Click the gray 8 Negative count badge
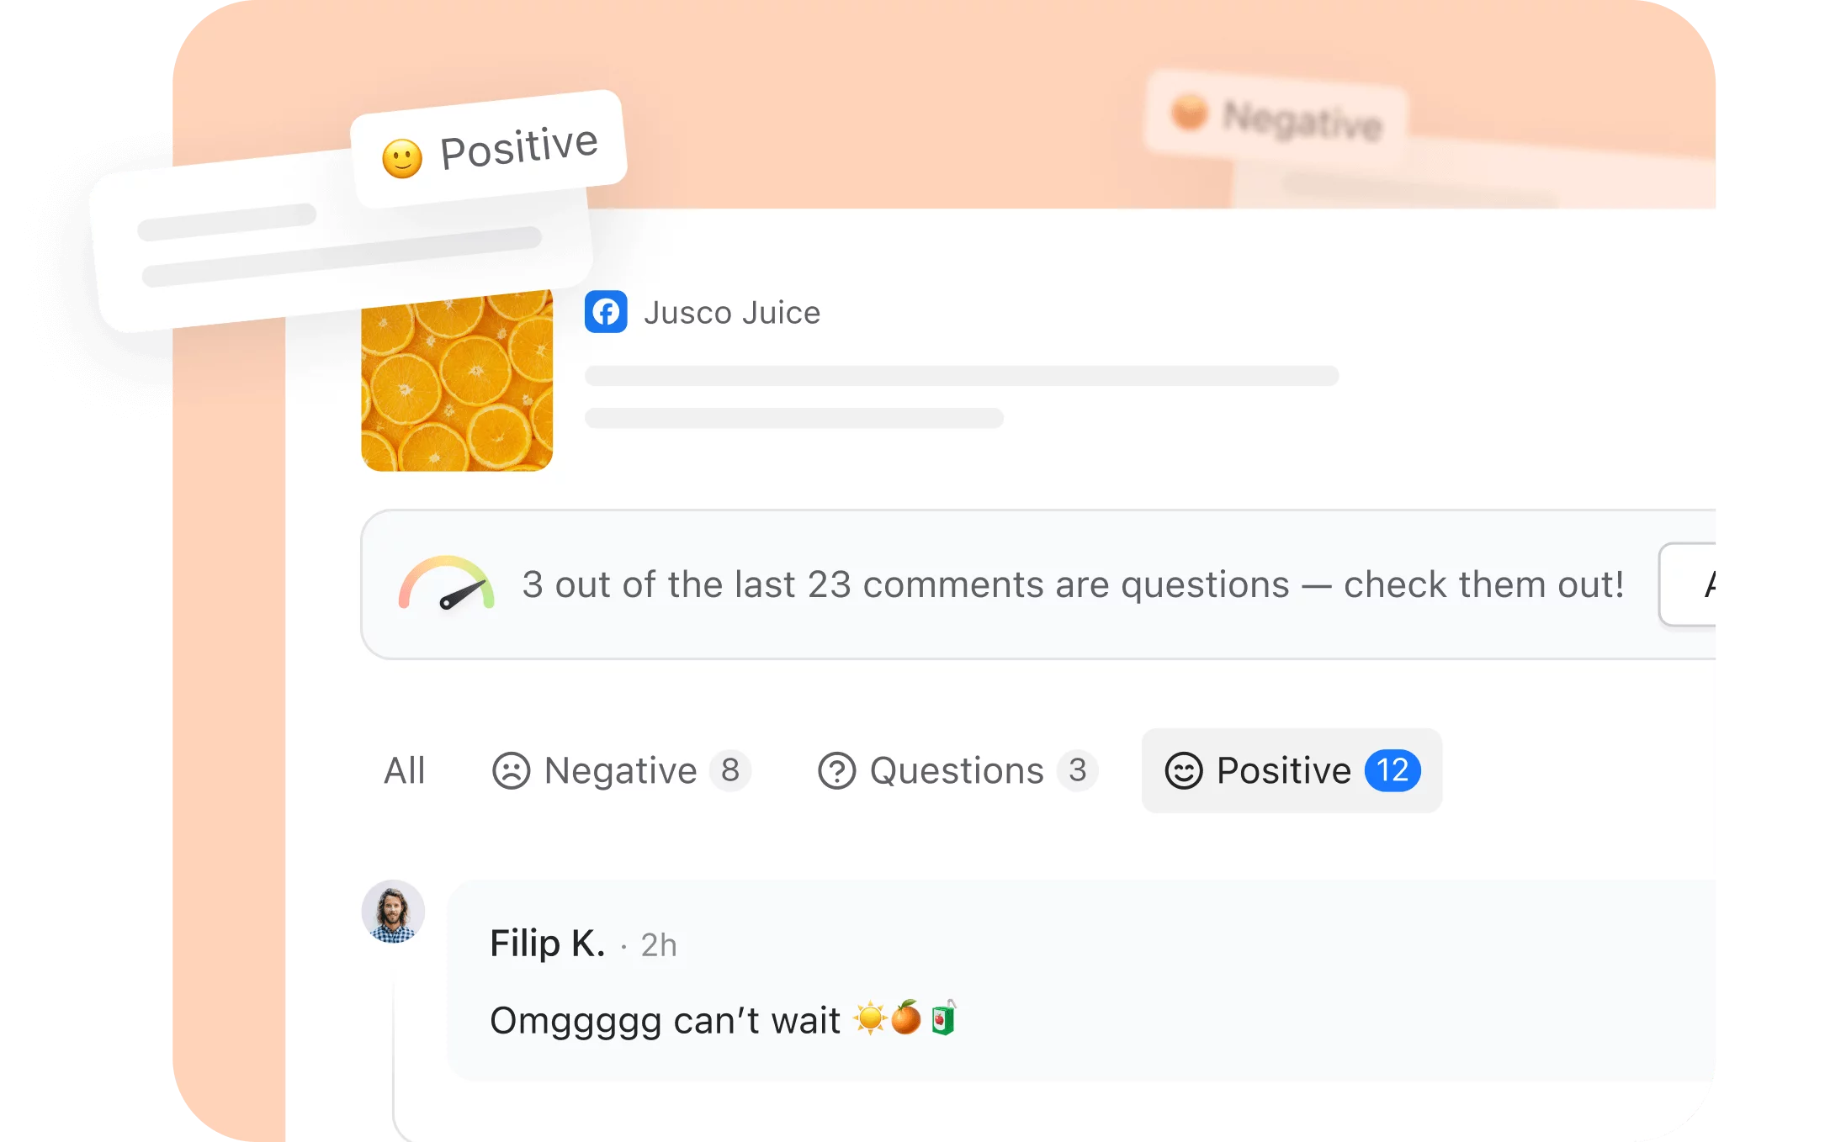The image size is (1846, 1142). click(729, 770)
